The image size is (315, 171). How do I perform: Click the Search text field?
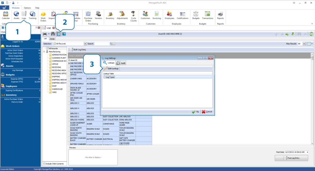102,44
